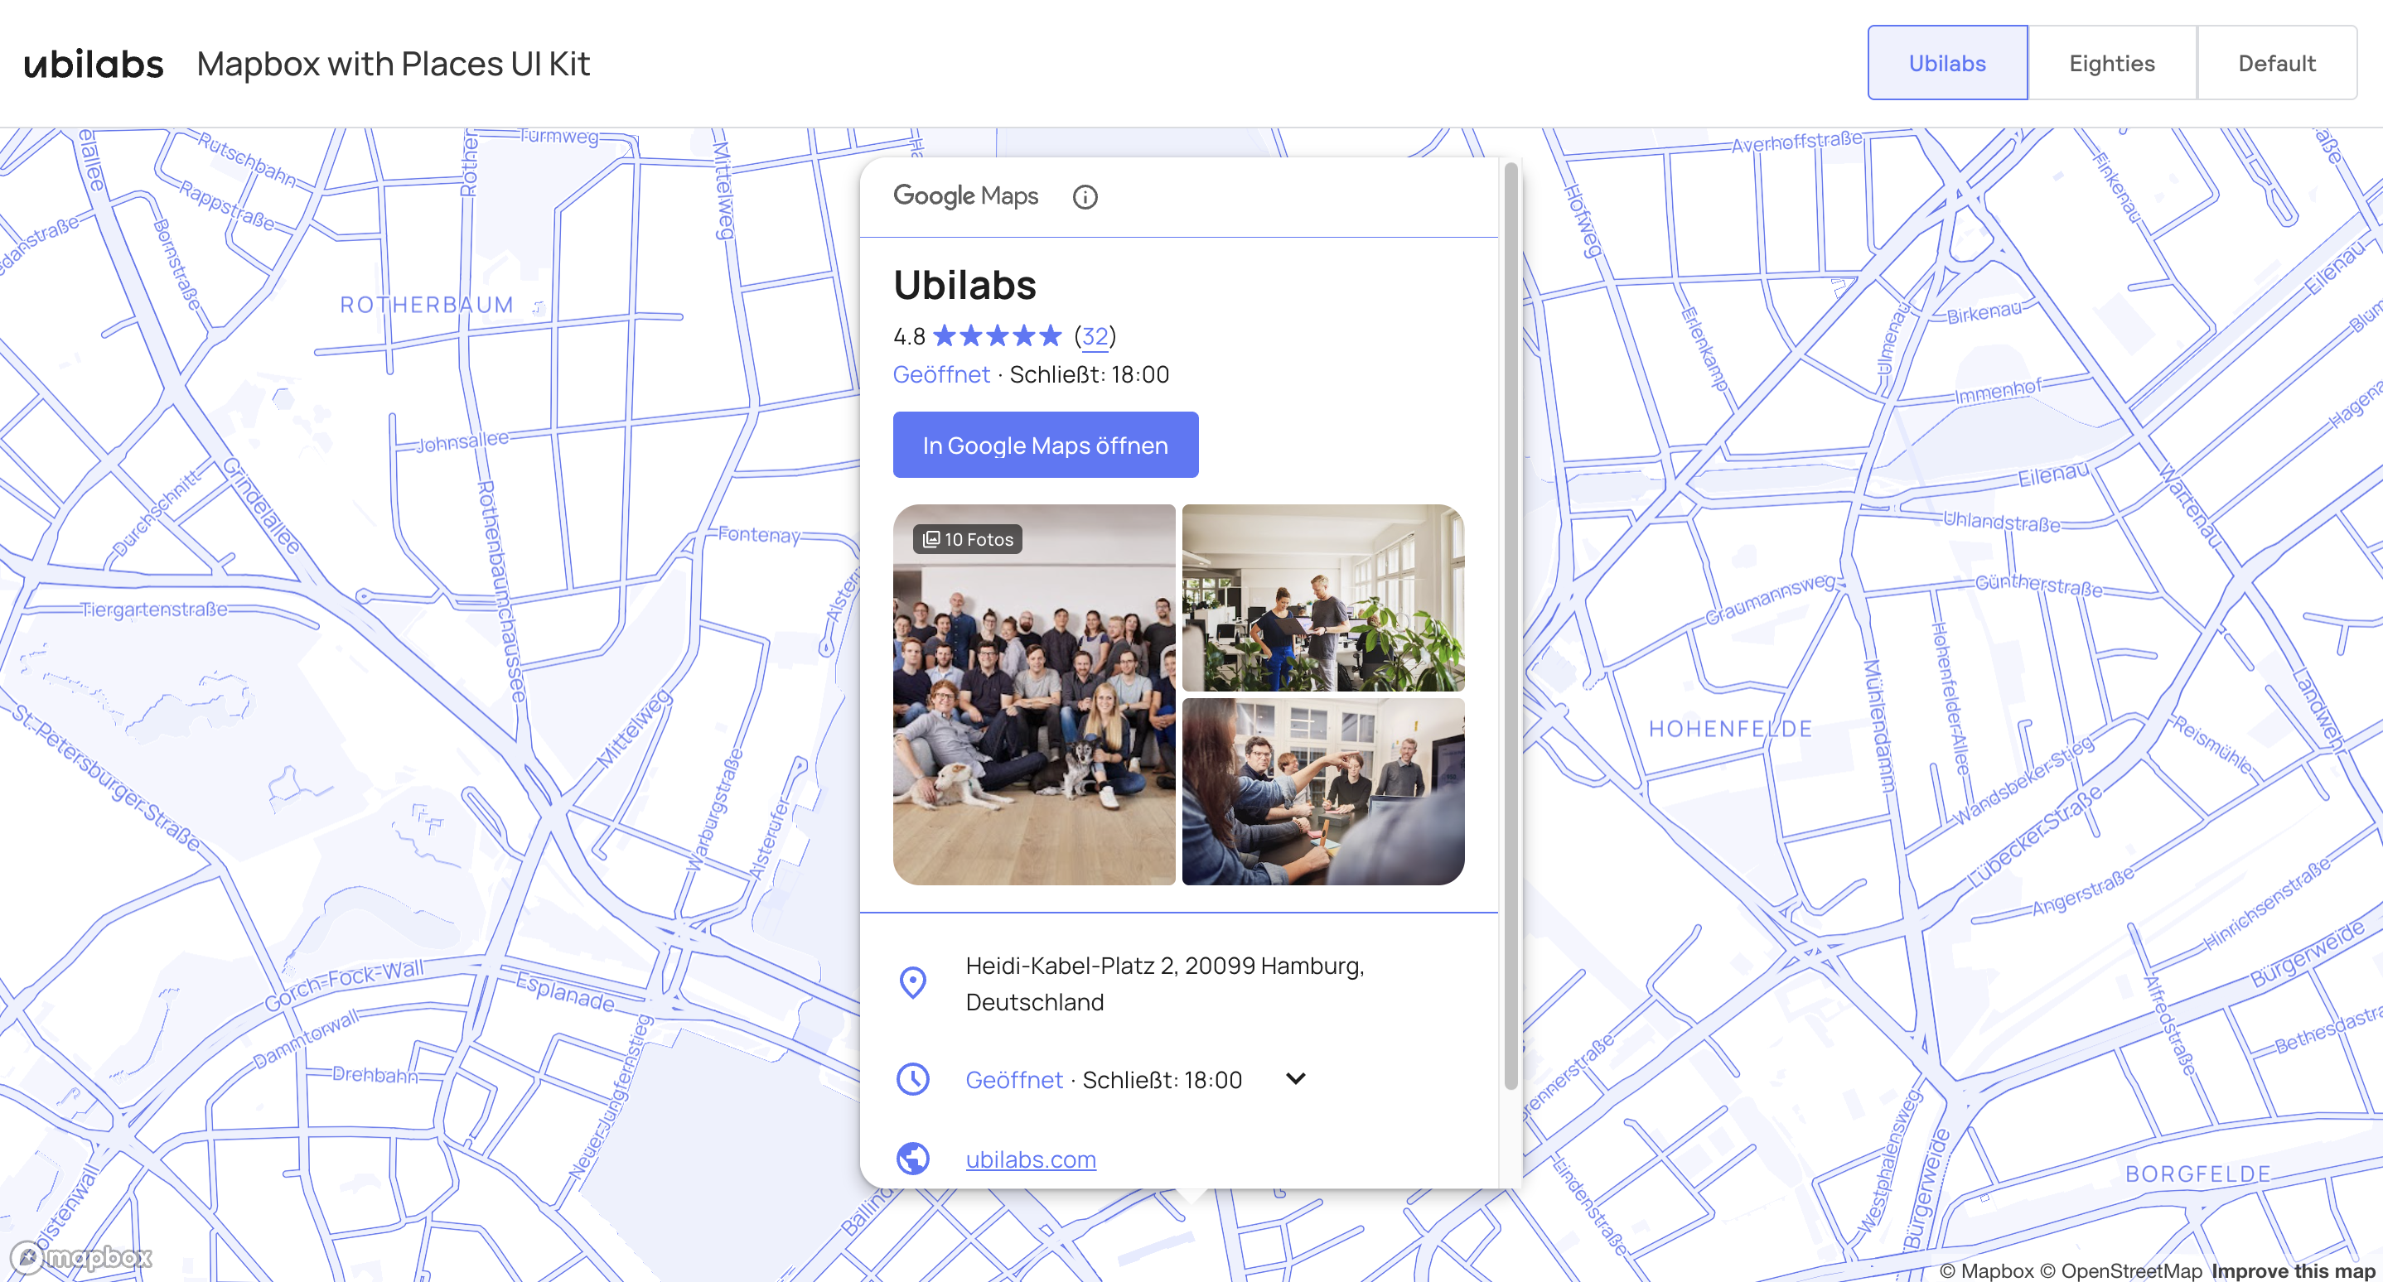Click the globe icon next to ubilabs.com

coord(913,1158)
